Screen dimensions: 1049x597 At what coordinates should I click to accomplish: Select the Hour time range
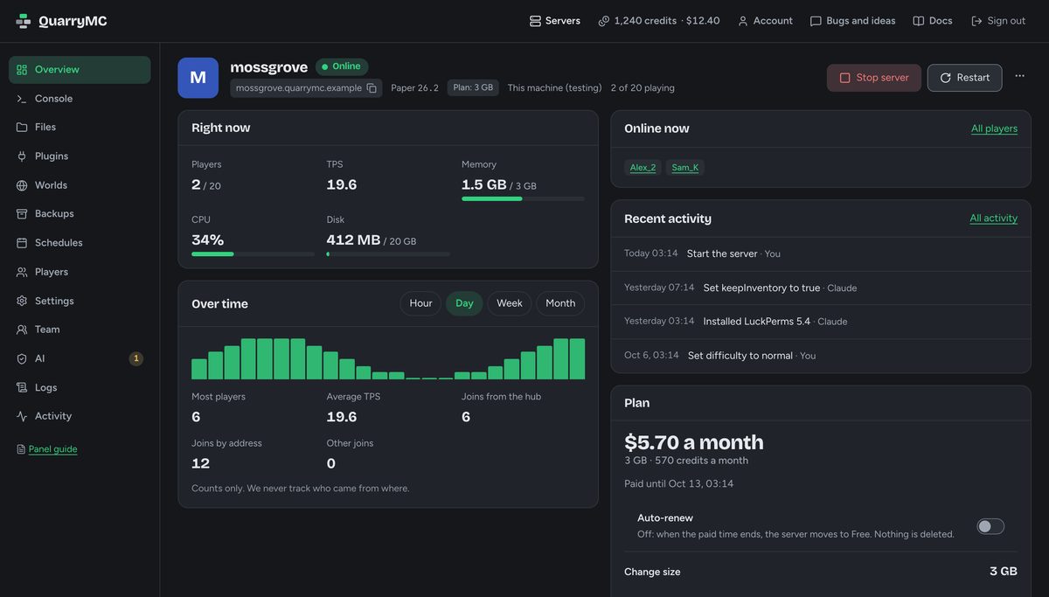coord(420,303)
